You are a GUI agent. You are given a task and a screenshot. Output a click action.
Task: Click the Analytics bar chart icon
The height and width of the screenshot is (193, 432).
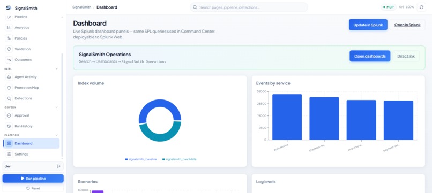coord(9,27)
